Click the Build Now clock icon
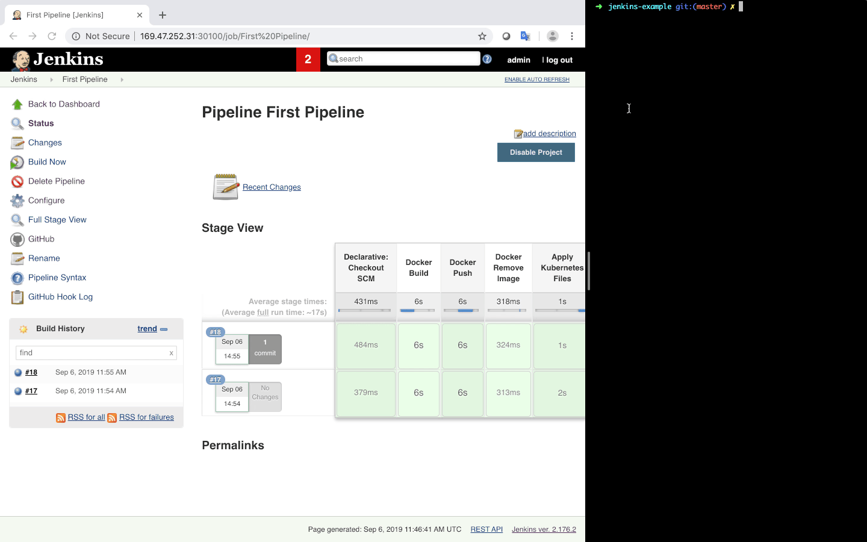This screenshot has height=542, width=867. pyautogui.click(x=17, y=162)
